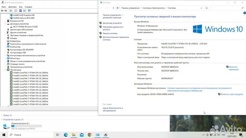Expand the Клавиатуры category arrow
The image size is (246, 138).
click(x=5, y=41)
